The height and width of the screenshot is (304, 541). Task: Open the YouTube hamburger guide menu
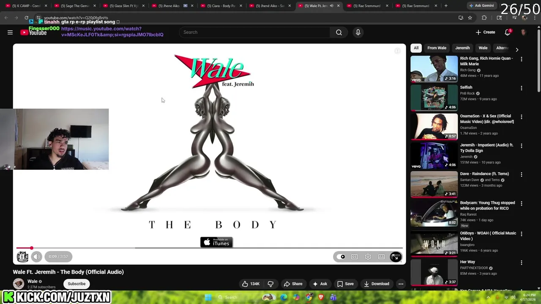pos(10,32)
